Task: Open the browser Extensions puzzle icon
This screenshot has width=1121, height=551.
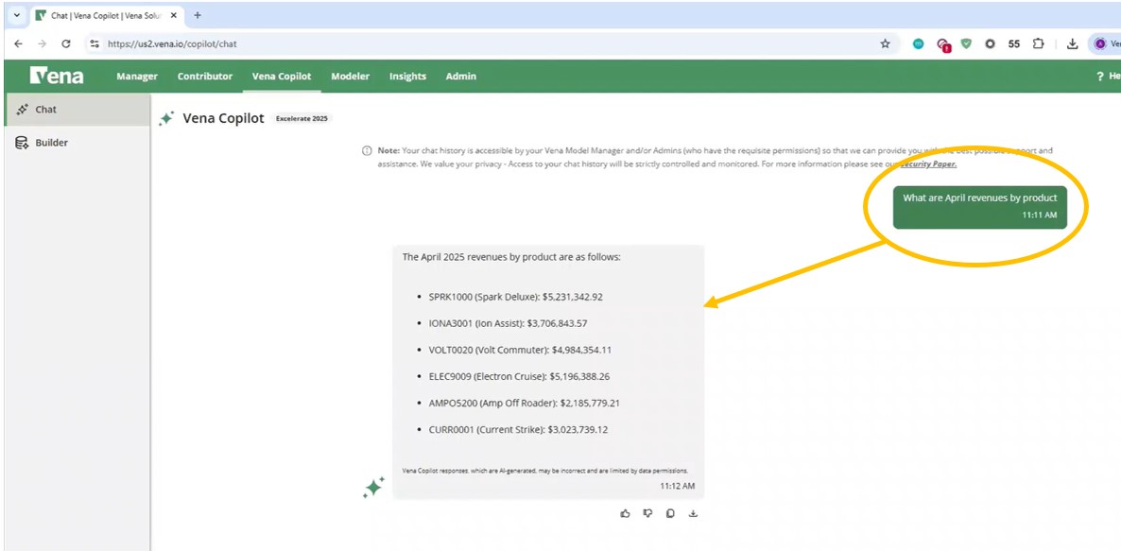Action: coord(1039,43)
